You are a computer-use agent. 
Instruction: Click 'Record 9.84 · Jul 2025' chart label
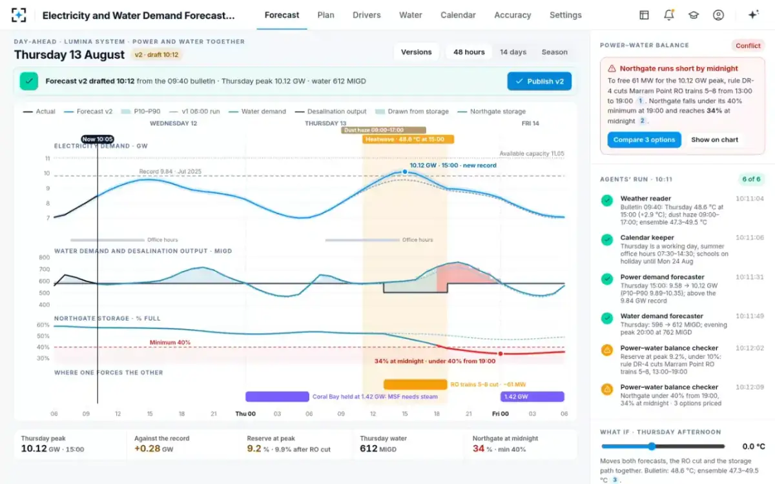click(171, 172)
